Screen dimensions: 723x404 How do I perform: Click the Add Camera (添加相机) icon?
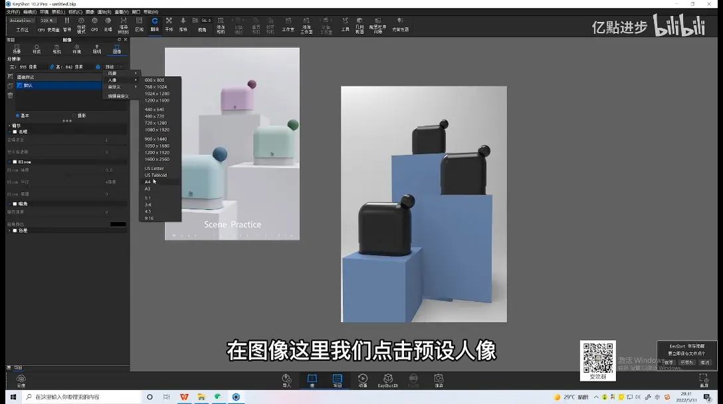click(221, 25)
